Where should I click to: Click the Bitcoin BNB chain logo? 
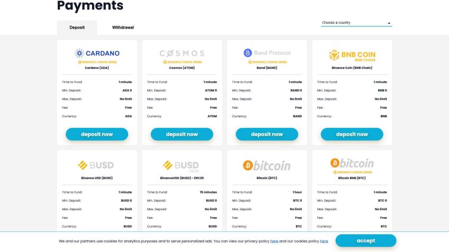(352, 163)
